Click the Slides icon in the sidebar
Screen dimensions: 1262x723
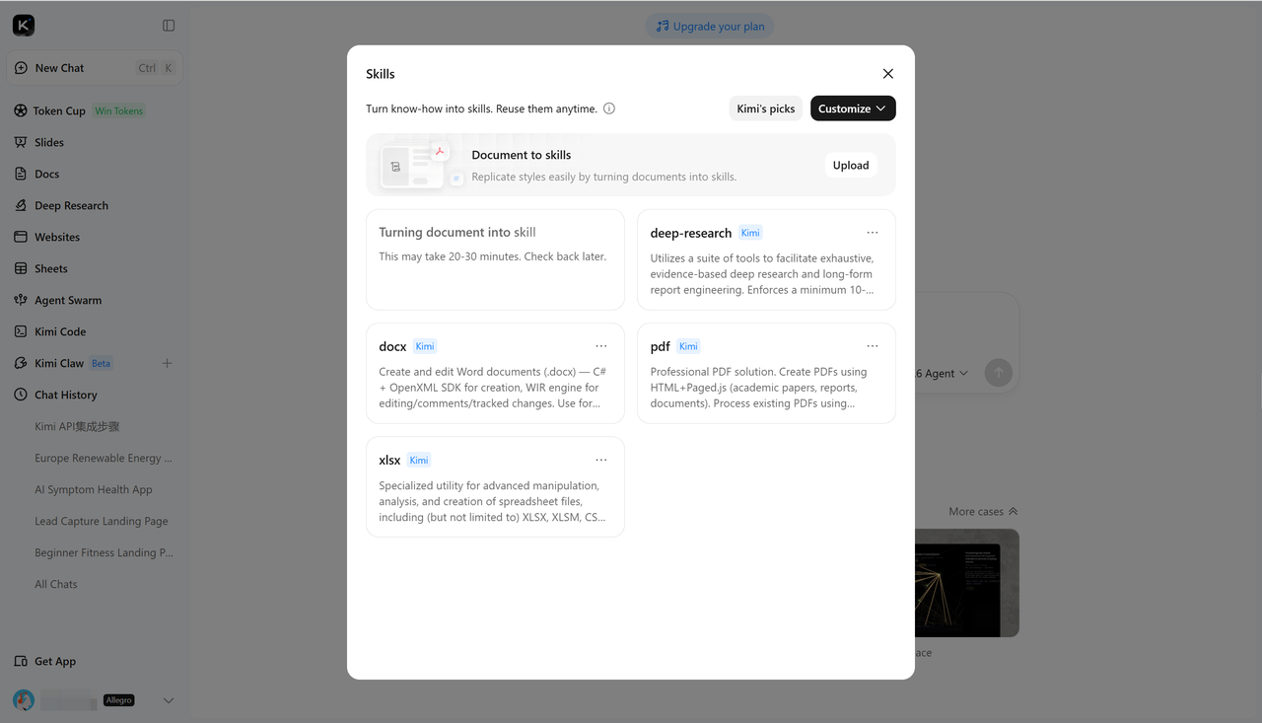pos(21,142)
